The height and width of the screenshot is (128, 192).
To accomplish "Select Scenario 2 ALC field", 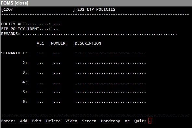I will pos(40,63).
